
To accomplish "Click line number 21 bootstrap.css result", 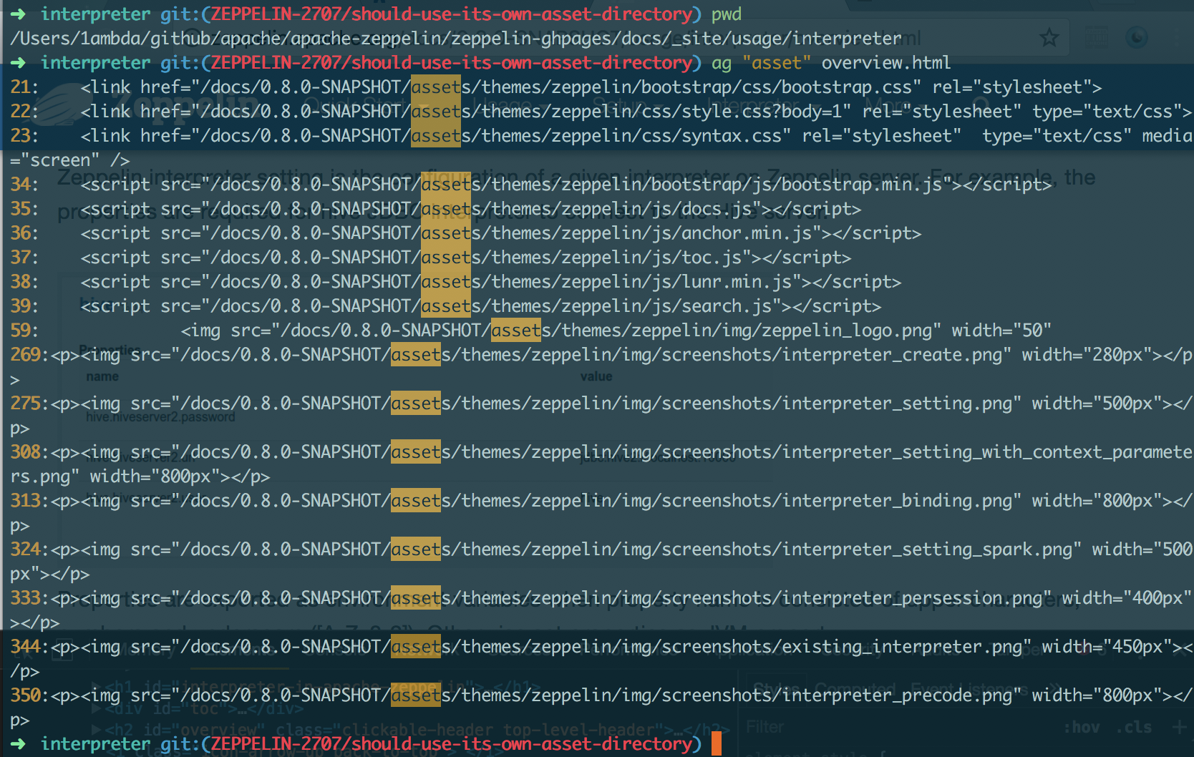I will tap(556, 87).
